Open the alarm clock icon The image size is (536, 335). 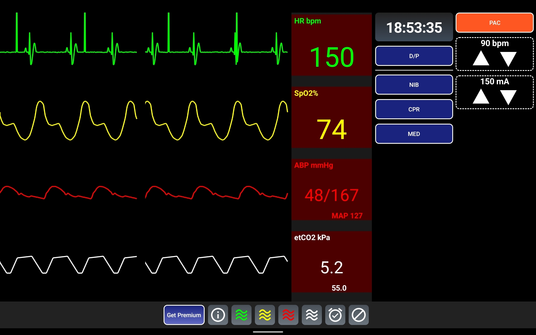click(335, 315)
